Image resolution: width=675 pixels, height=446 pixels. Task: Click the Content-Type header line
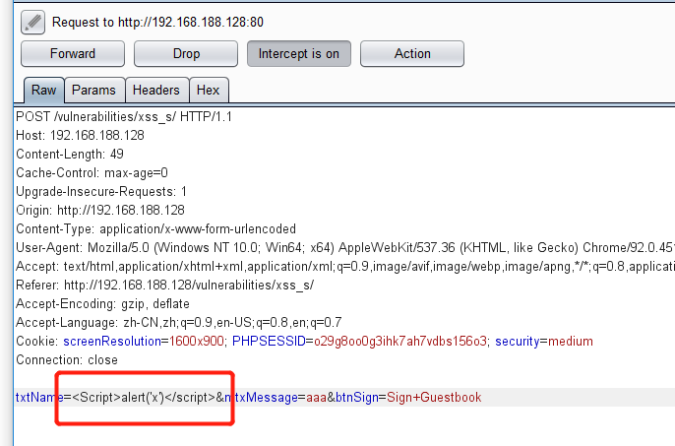pyautogui.click(x=155, y=228)
